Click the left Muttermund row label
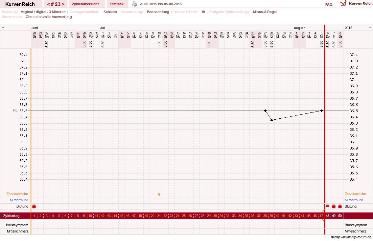 [19, 200]
